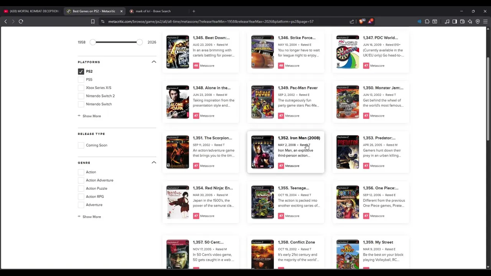The width and height of the screenshot is (491, 276).
Task: Open 1,359. My Street title link
Action: click(378, 242)
